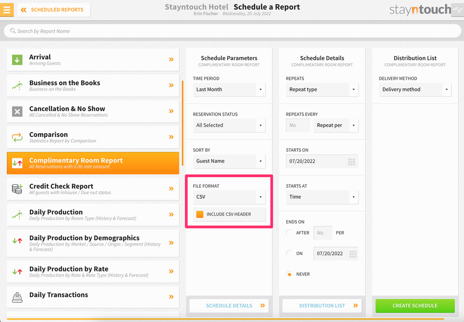Click the Daily Production chart icon
The width and height of the screenshot is (464, 322).
coord(17,214)
